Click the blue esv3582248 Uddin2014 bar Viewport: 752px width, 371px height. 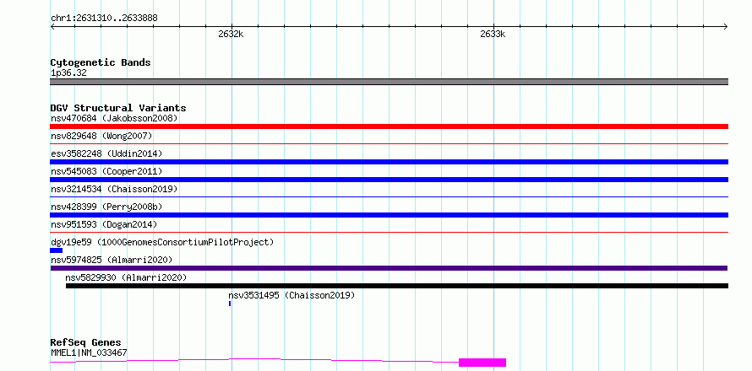(x=389, y=162)
